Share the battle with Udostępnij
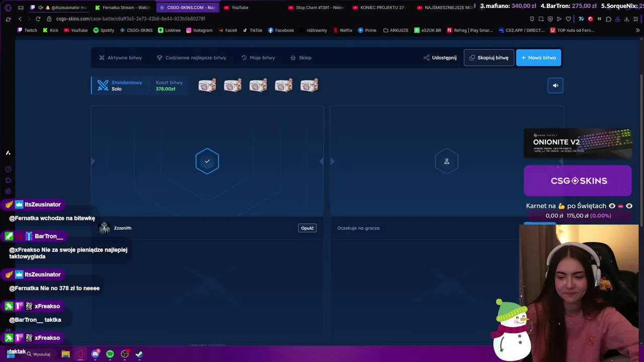This screenshot has height=362, width=644. coord(440,58)
